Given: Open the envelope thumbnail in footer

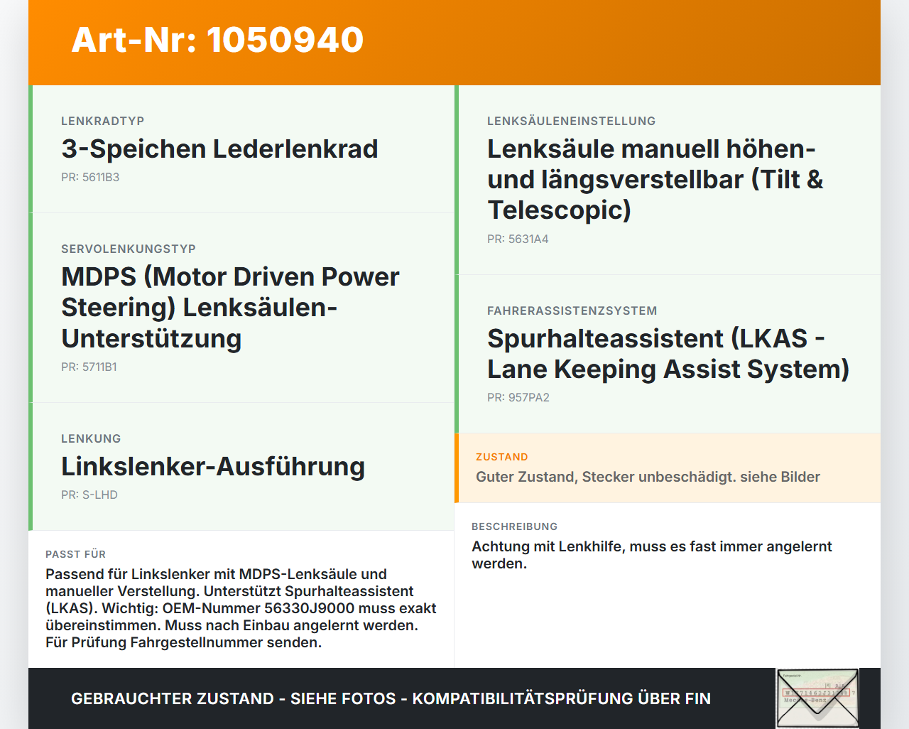Looking at the screenshot, I should tap(817, 698).
